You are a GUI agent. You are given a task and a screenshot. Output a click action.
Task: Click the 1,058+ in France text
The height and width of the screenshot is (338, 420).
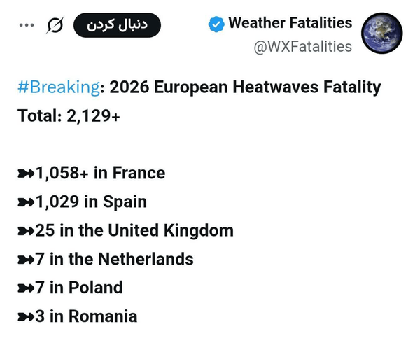pos(100,173)
